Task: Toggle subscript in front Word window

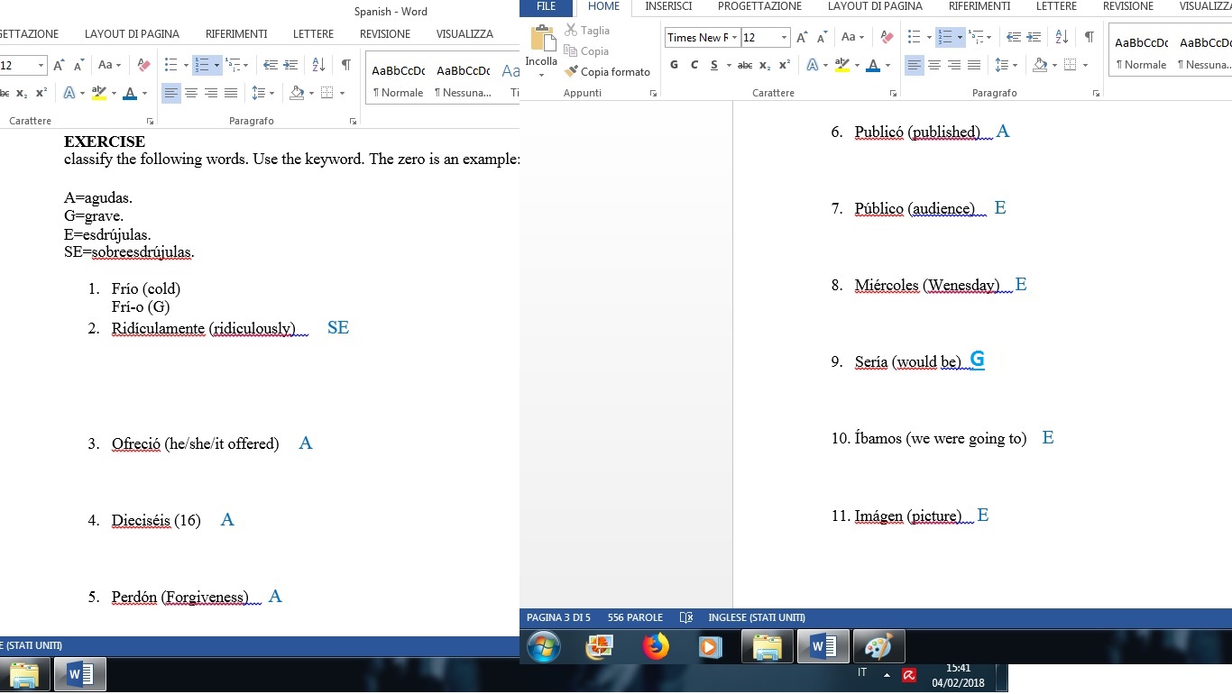Action: click(765, 65)
